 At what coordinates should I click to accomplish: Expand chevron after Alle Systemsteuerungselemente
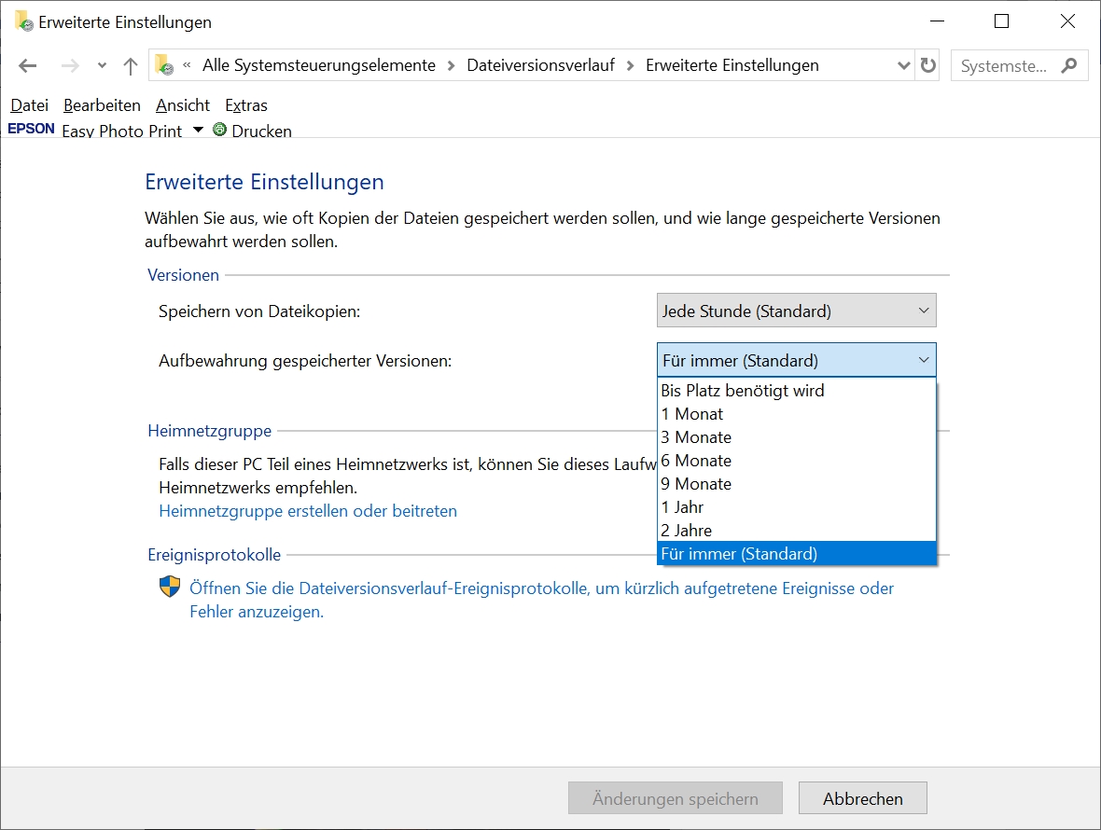(451, 65)
